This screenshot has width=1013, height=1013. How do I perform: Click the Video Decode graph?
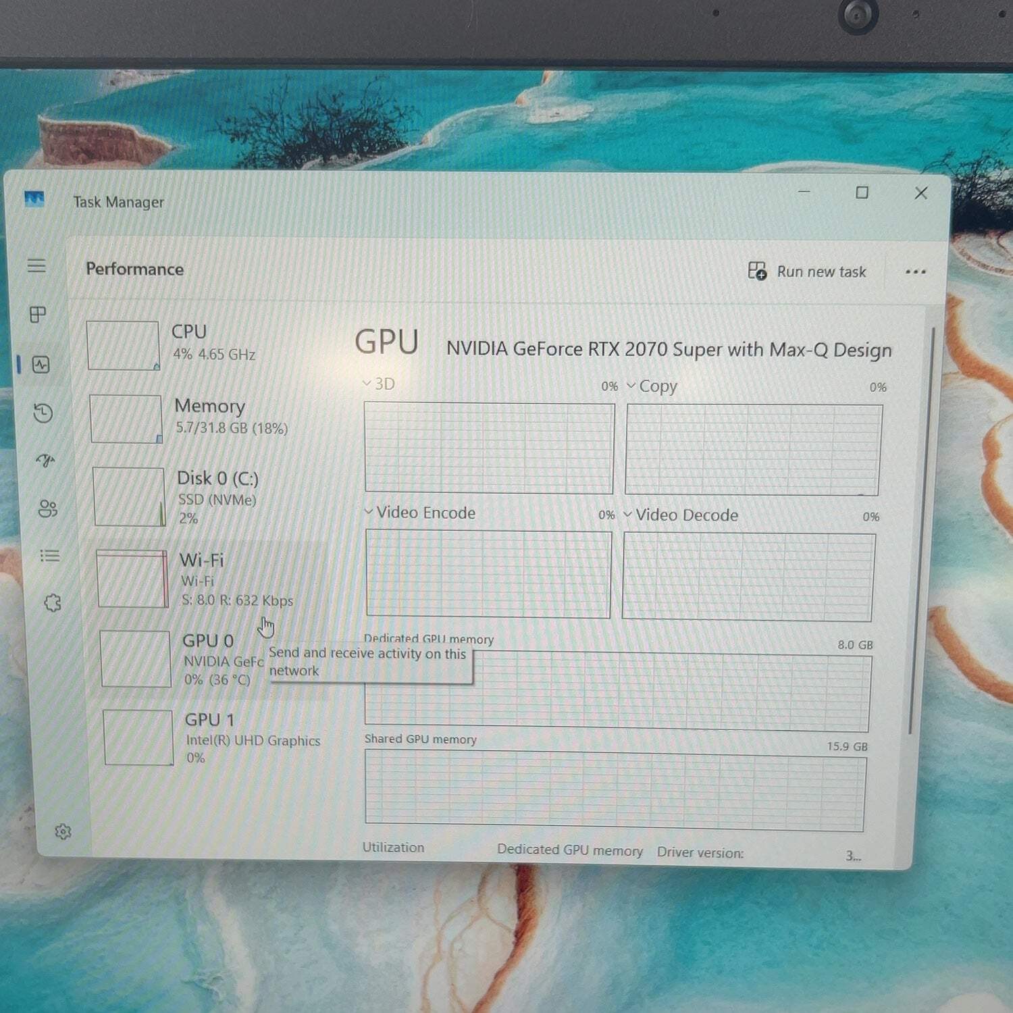point(748,577)
